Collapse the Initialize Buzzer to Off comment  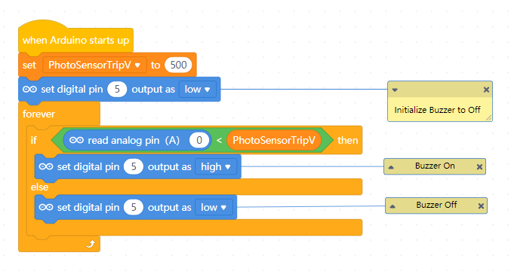[395, 90]
